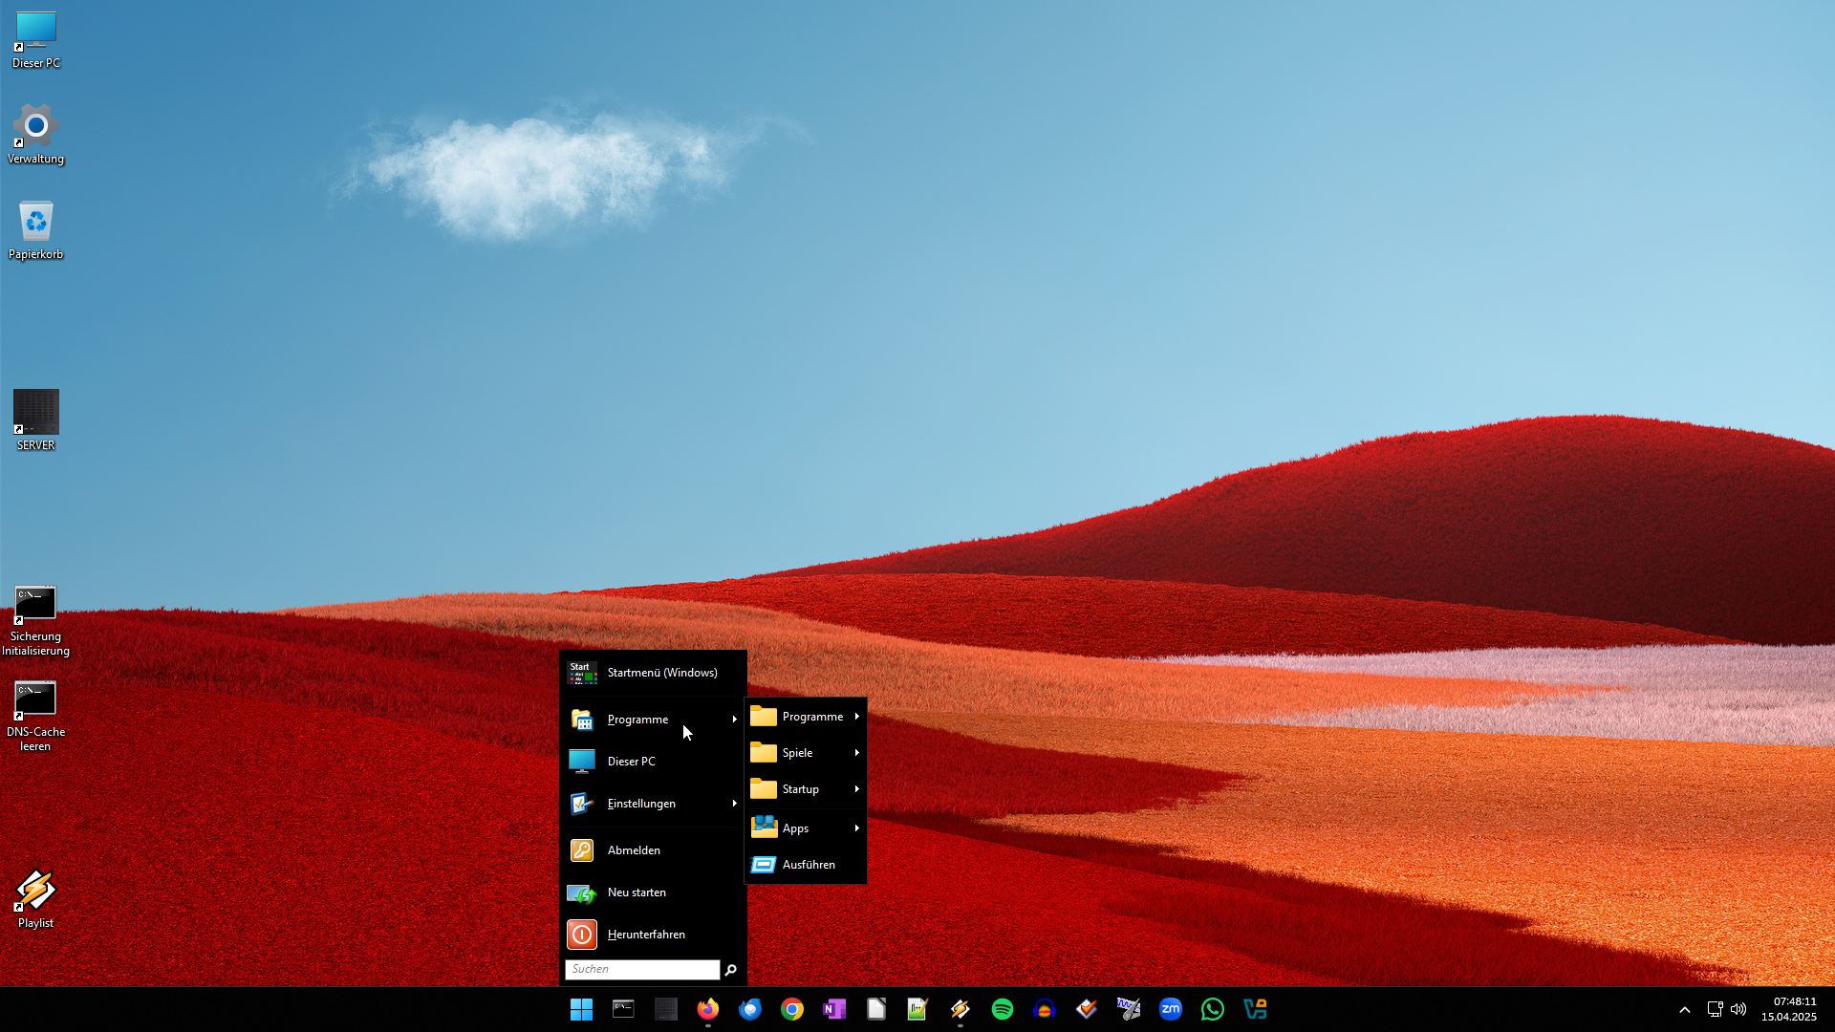Image resolution: width=1835 pixels, height=1032 pixels.
Task: Open Firefox from the taskbar
Action: coord(707,1009)
